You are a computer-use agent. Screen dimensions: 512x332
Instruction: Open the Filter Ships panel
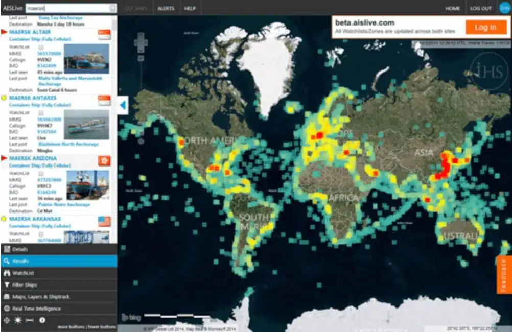(x=59, y=284)
